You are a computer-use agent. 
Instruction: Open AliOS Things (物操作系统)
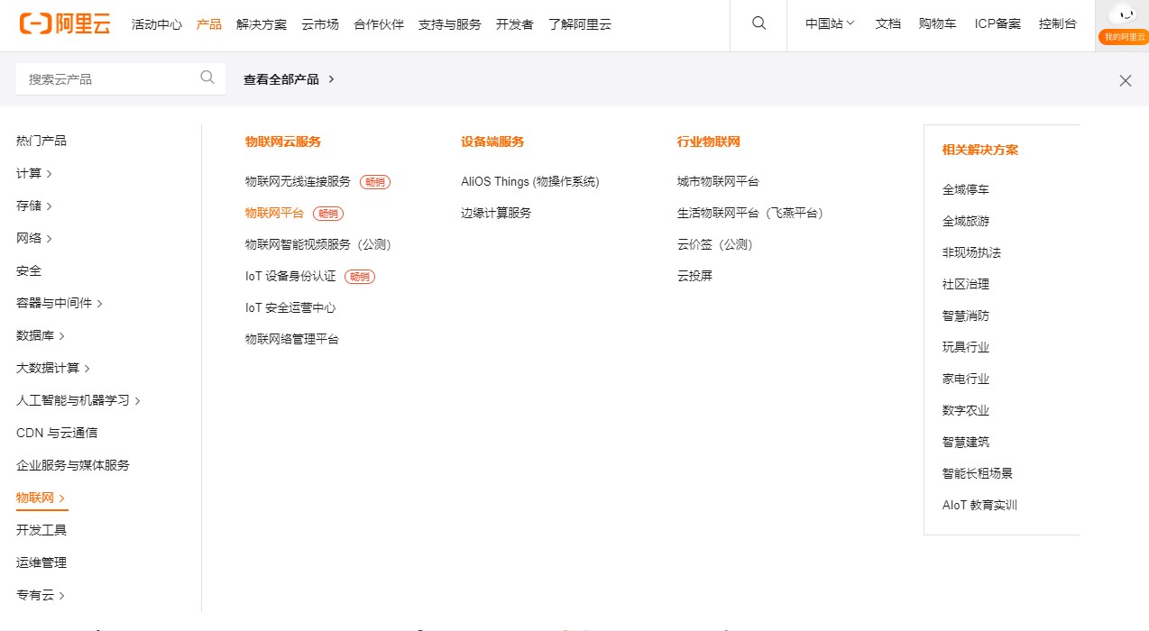530,181
